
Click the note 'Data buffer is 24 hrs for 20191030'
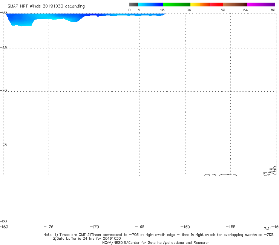(89, 239)
